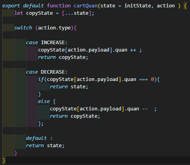Click the 'copyState' variable declaration name
This screenshot has width=190, height=165.
click(x=39, y=13)
